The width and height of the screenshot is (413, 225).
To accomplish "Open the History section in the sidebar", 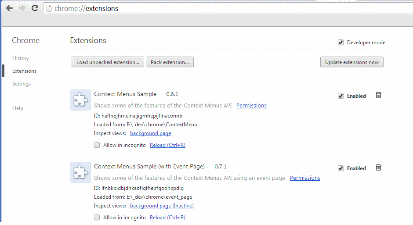I will point(21,58).
